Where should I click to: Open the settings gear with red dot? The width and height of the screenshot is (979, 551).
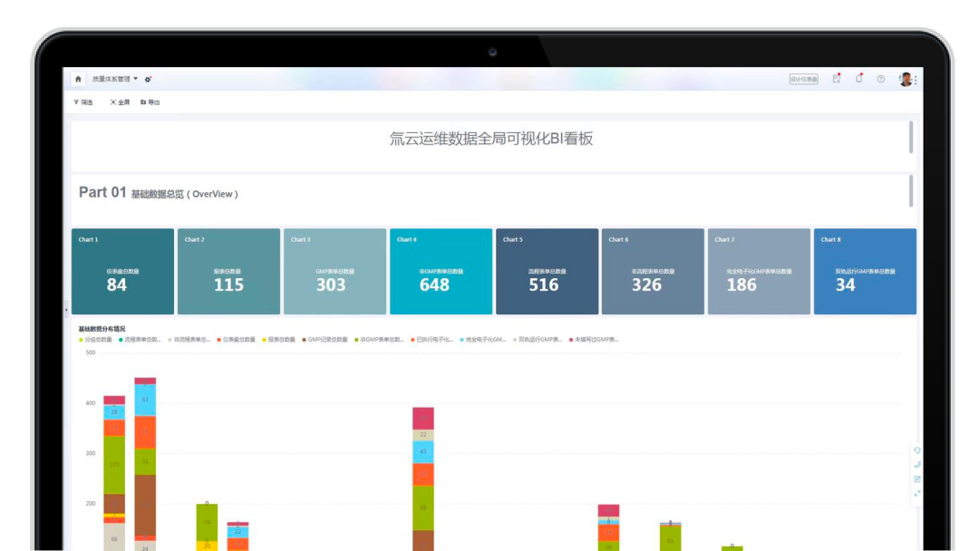coord(148,79)
